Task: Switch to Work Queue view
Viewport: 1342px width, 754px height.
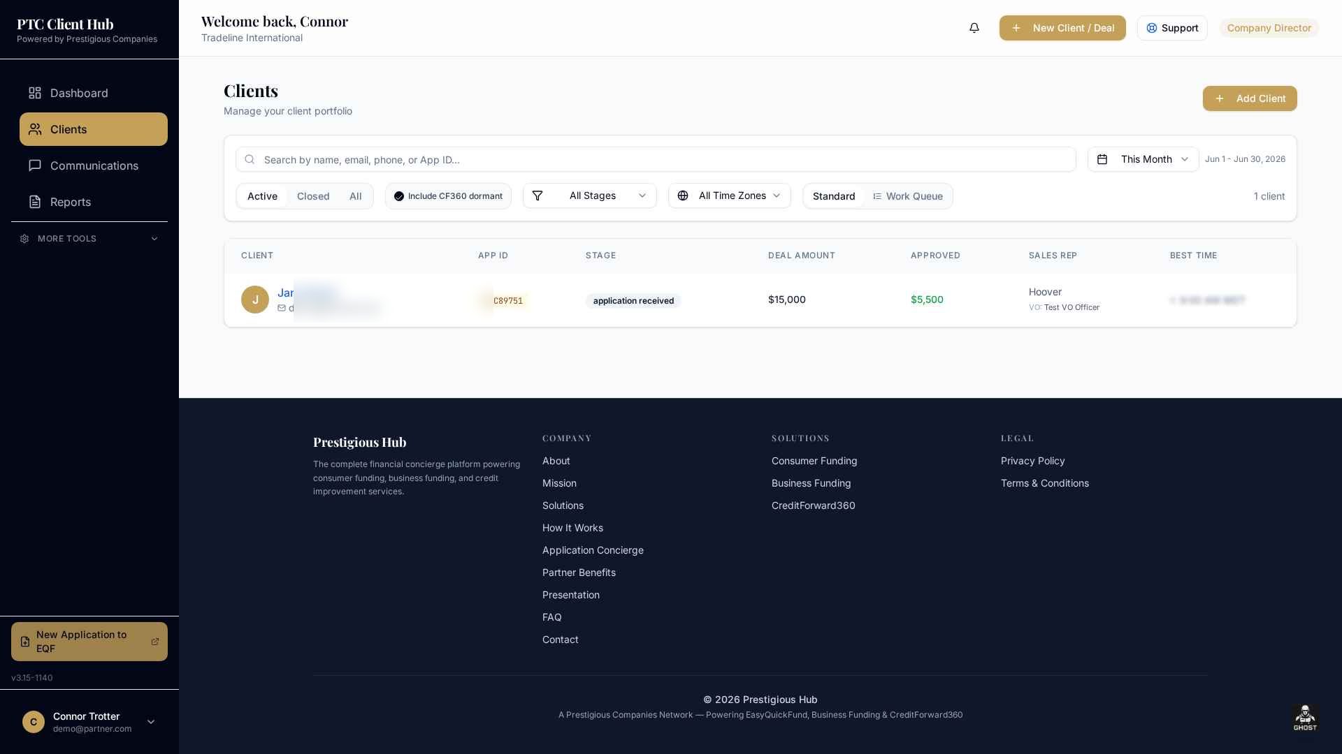Action: point(908,196)
